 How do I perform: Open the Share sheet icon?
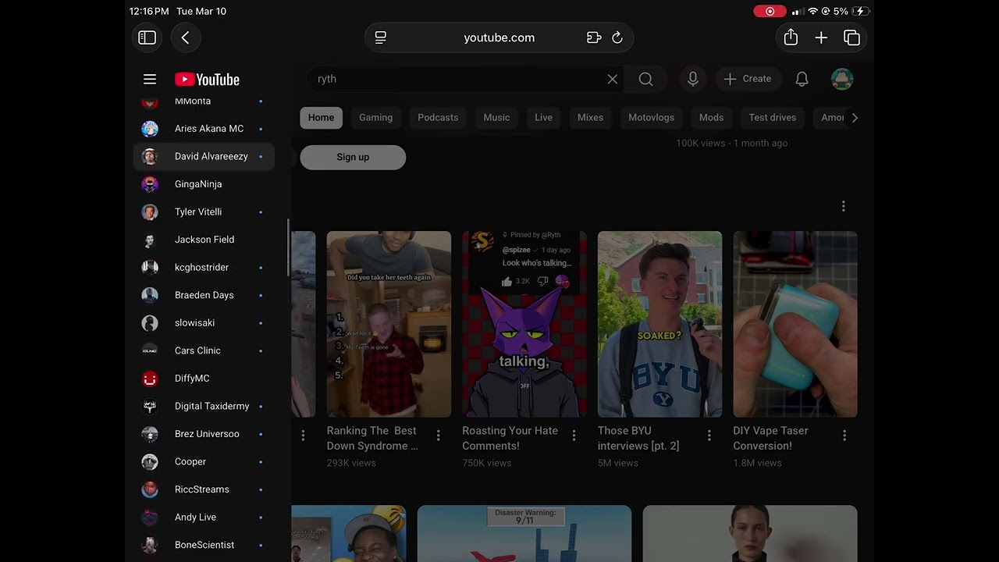coord(791,37)
